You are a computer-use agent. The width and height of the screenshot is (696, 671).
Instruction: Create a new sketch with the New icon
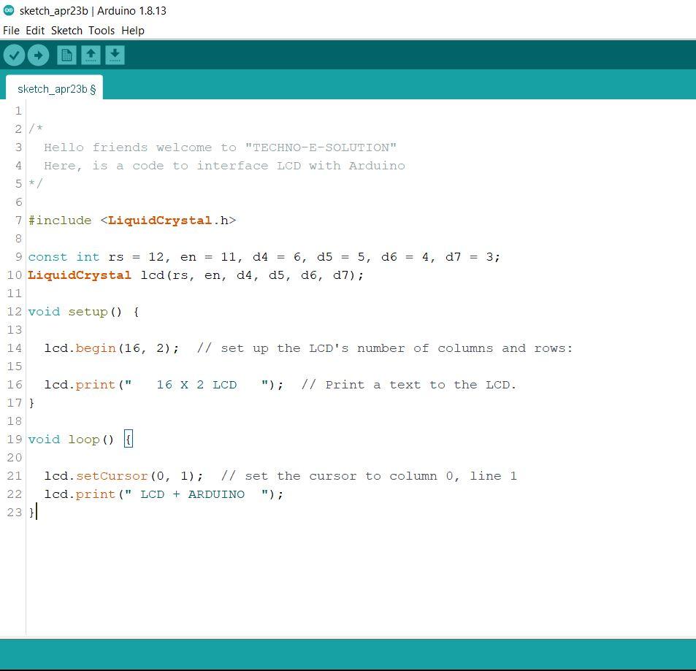click(x=66, y=55)
